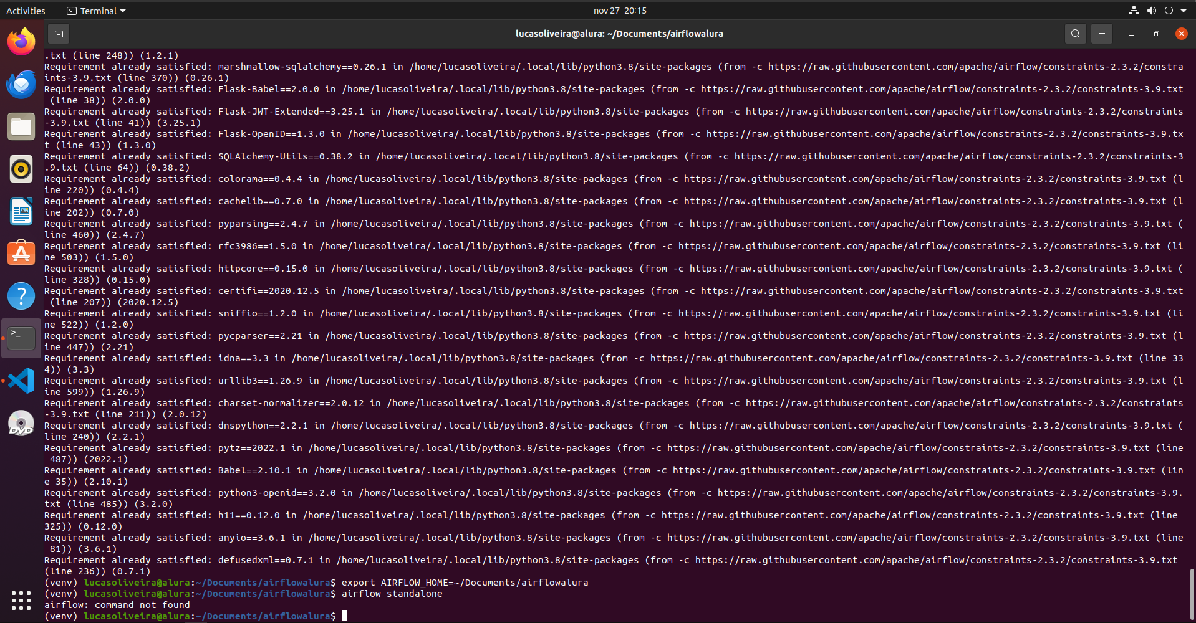
Task: Open the volume indicator
Action: coord(1151,11)
